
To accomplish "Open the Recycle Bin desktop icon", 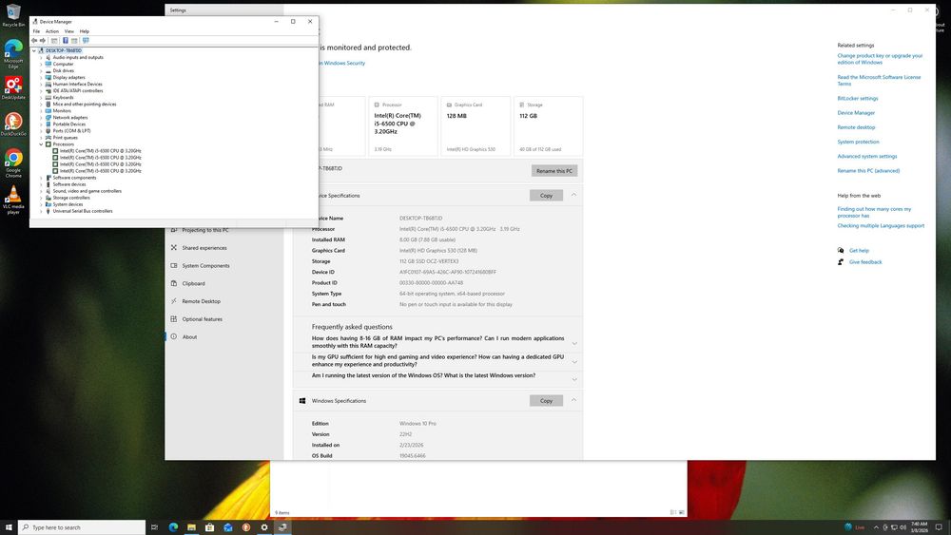I will click(x=13, y=15).
